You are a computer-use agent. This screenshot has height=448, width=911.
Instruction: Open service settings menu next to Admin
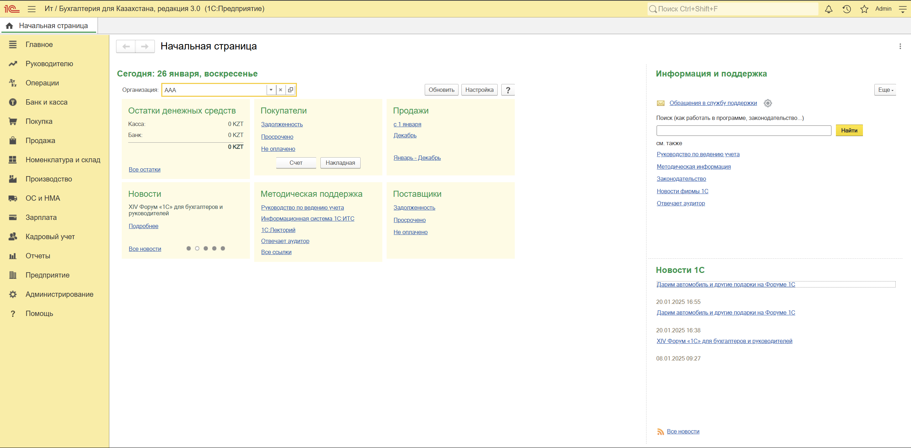(x=903, y=9)
